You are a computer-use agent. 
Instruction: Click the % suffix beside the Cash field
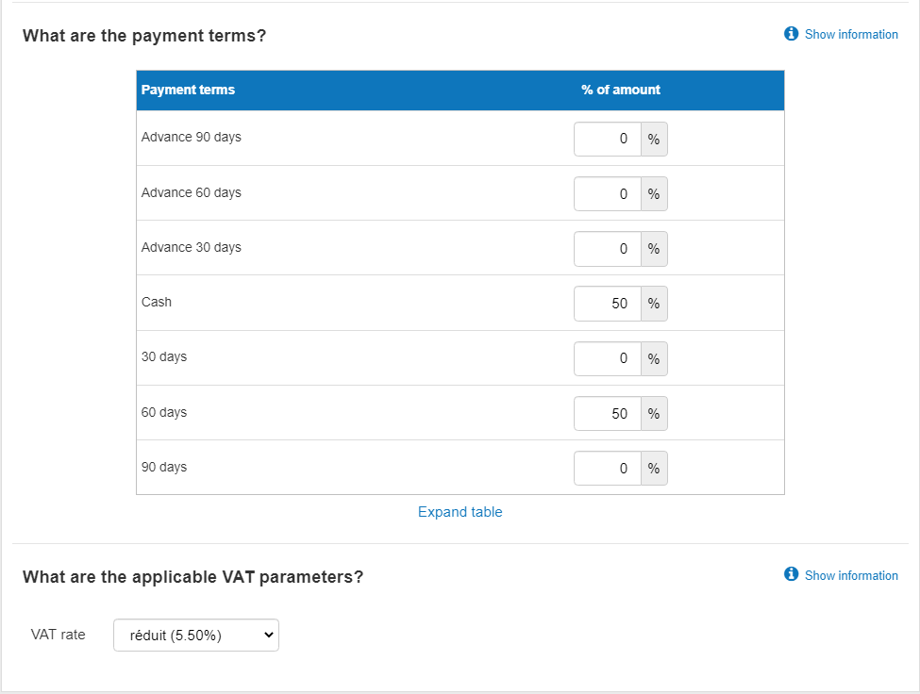tap(654, 303)
